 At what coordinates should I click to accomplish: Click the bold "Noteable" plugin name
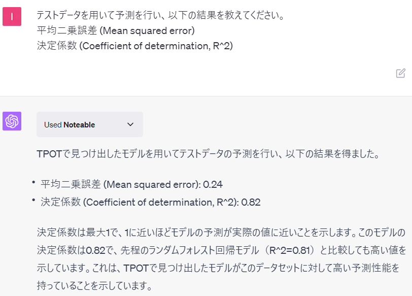pos(79,124)
